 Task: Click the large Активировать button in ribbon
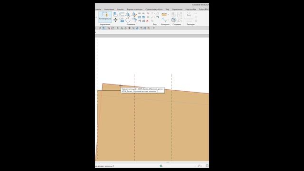pyautogui.click(x=105, y=17)
